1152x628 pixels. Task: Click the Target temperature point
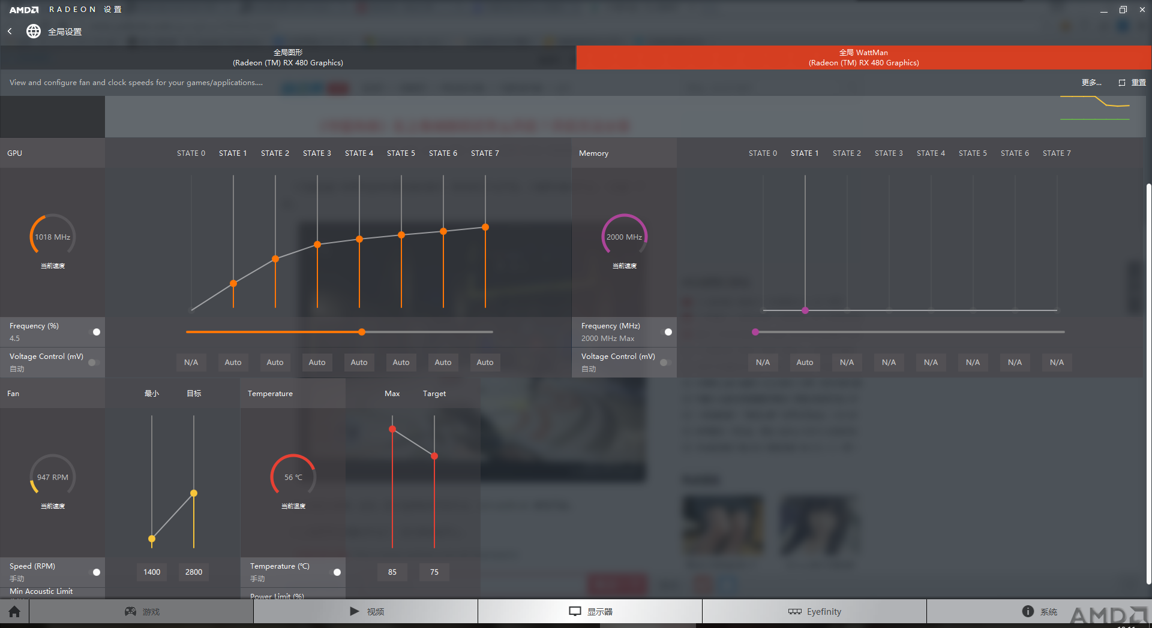(x=434, y=456)
